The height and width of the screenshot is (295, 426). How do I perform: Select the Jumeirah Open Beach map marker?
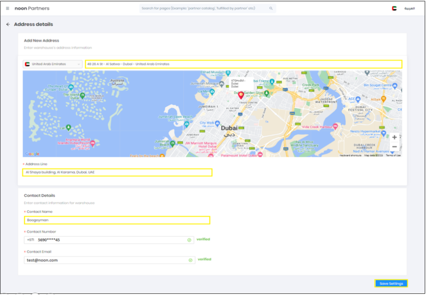click(187, 124)
